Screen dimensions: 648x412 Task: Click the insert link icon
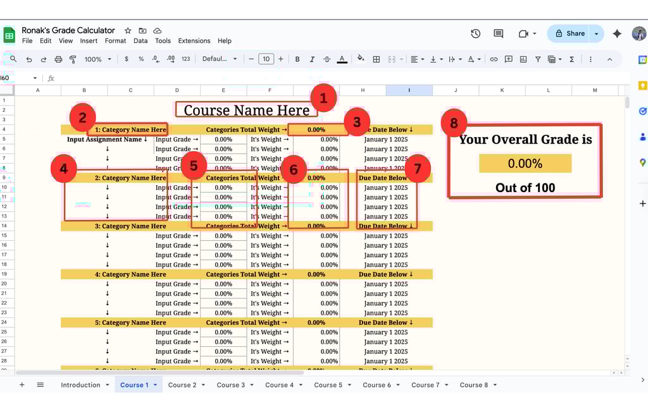pyautogui.click(x=494, y=59)
